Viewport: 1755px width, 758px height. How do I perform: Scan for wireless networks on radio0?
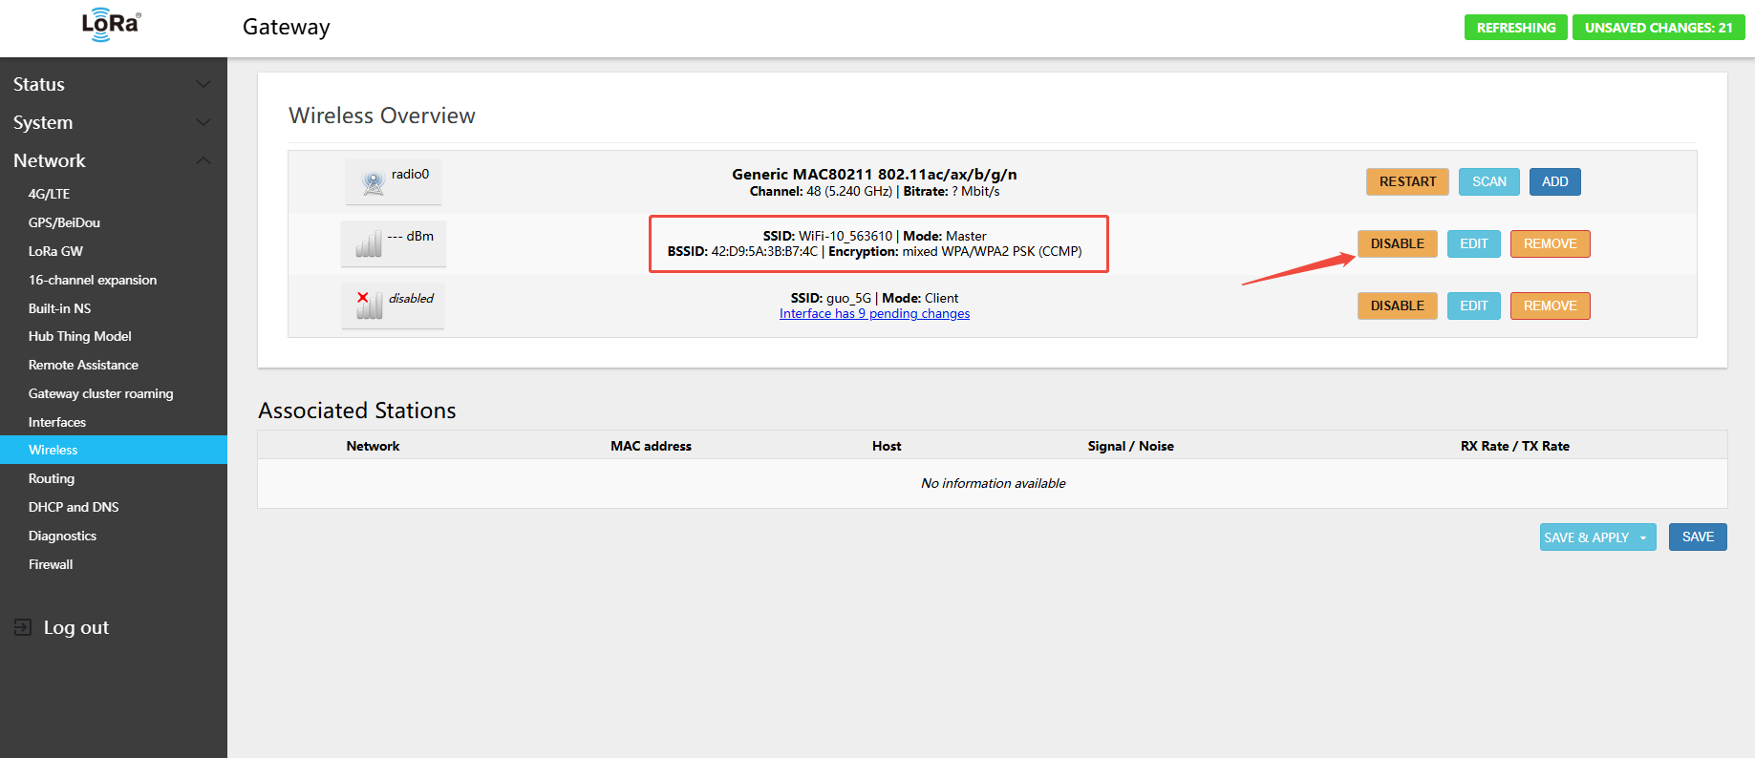[1488, 182]
